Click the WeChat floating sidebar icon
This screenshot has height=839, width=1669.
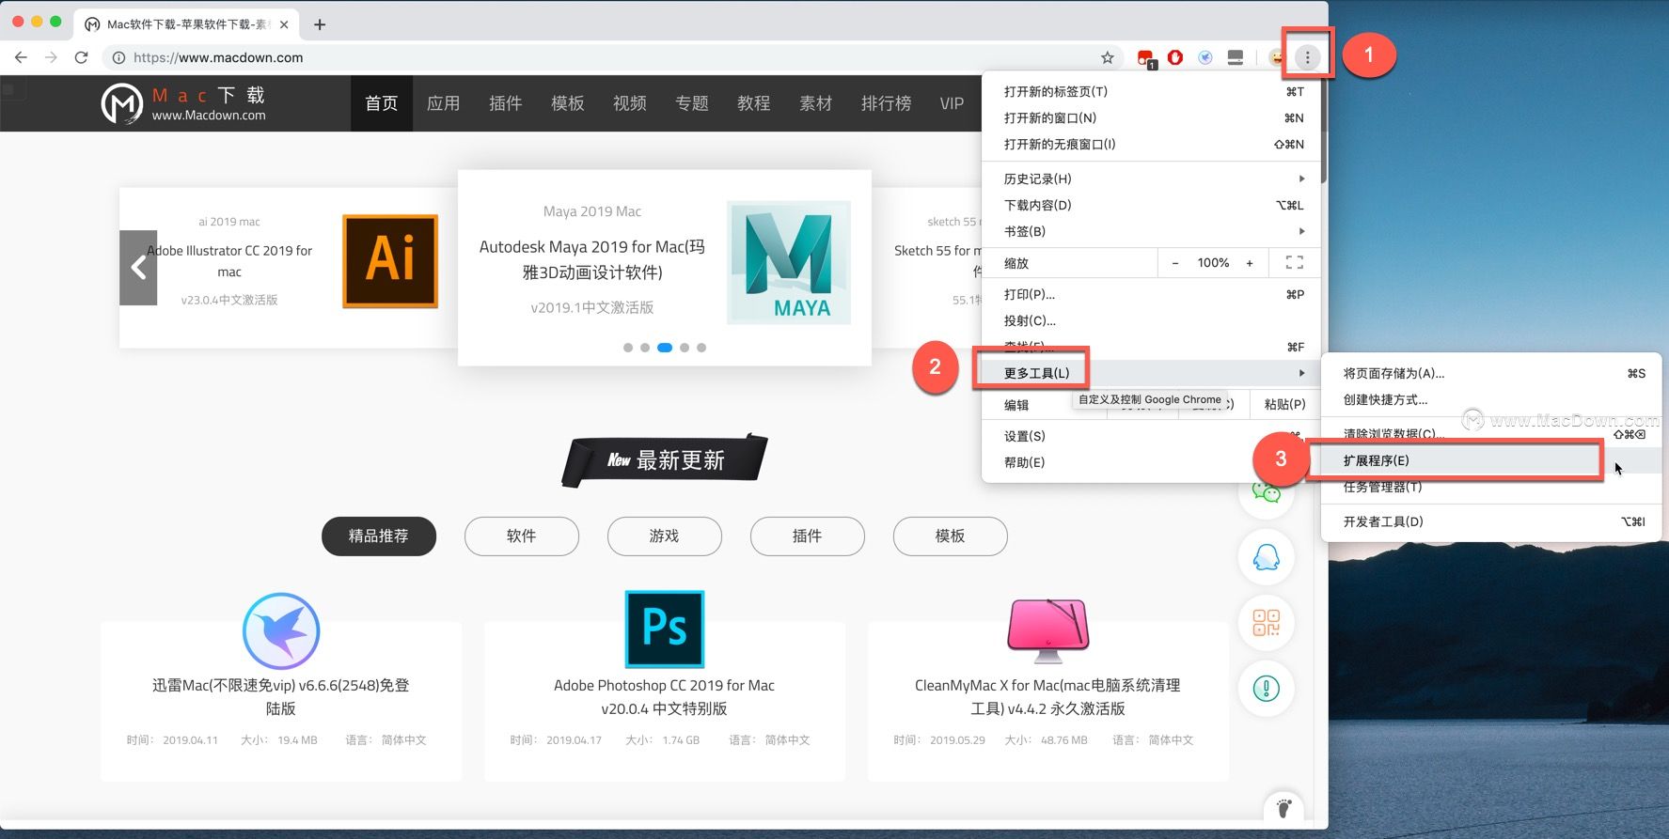[x=1267, y=492]
